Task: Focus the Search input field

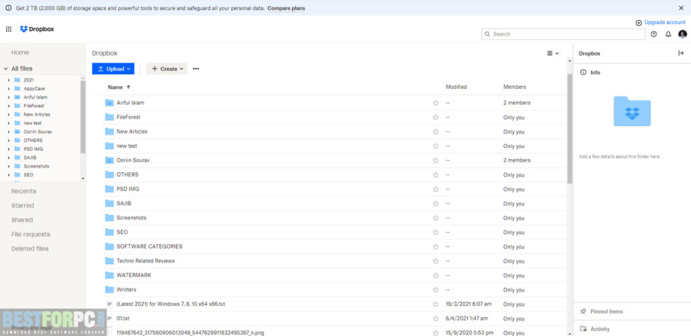Action: (x=564, y=34)
